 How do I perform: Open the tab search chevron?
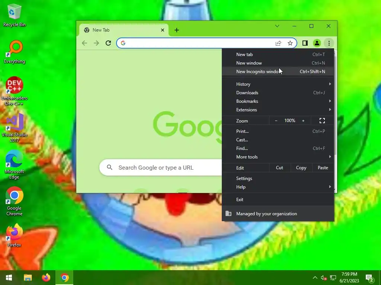277,26
